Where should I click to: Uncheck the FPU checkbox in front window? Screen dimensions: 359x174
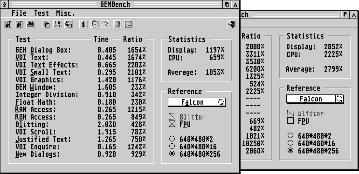[172, 124]
